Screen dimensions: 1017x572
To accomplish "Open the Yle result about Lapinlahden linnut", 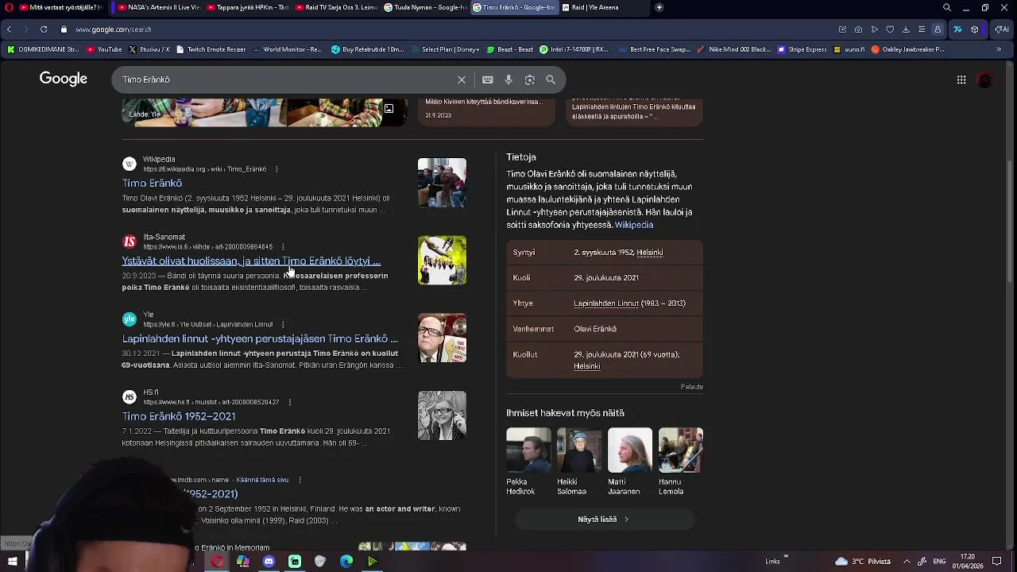I will (260, 338).
